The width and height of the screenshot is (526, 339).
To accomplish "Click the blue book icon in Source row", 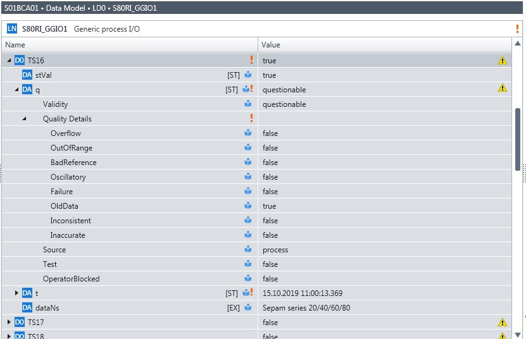I will click(248, 249).
